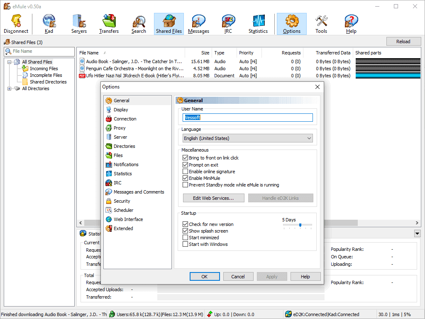
Task: Close the Options dialog
Action: 318,87
